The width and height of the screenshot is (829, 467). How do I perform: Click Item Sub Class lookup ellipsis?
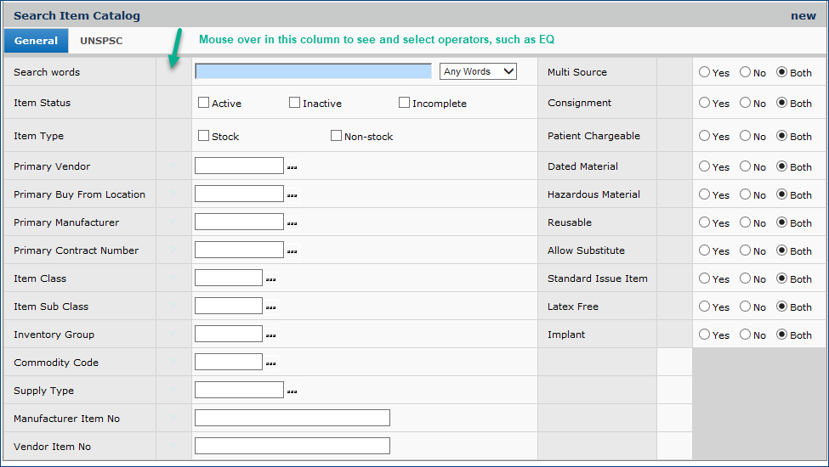271,307
